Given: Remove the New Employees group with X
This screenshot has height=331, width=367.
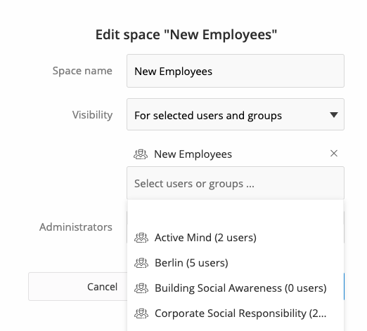Looking at the screenshot, I should pyautogui.click(x=334, y=154).
